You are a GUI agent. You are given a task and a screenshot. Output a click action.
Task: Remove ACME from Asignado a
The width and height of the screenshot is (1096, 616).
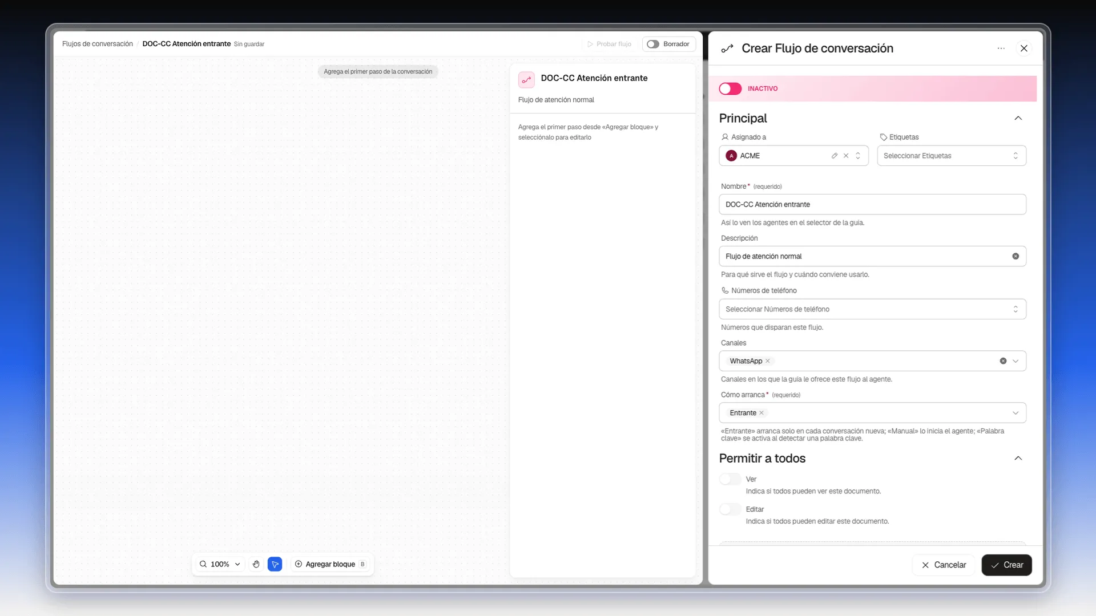point(846,156)
